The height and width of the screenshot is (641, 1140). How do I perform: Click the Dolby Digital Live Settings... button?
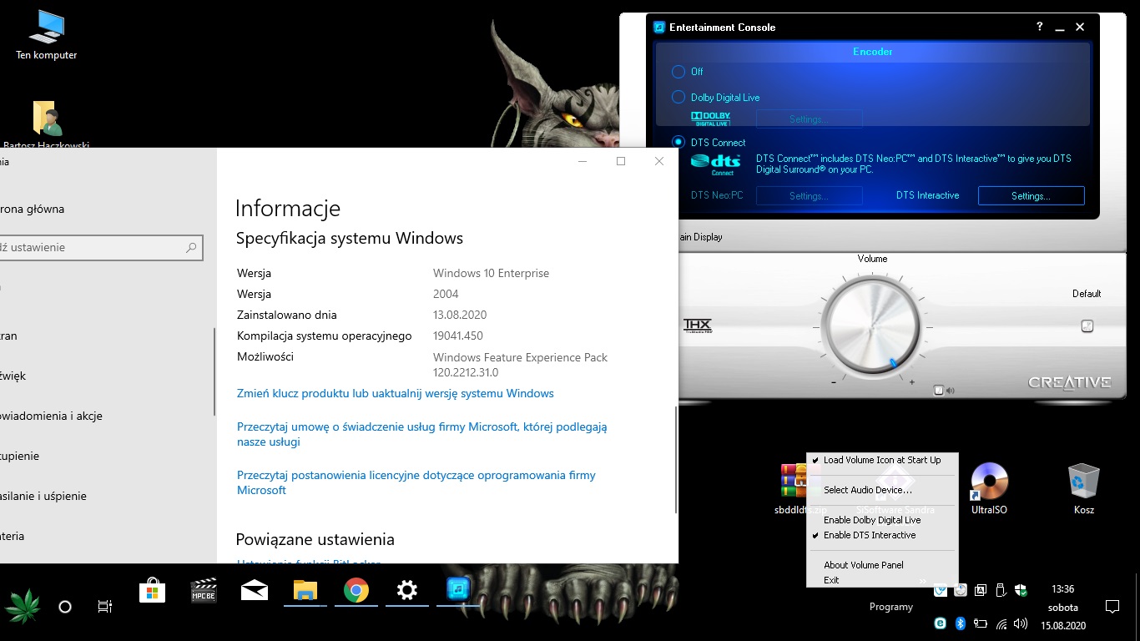click(x=809, y=119)
